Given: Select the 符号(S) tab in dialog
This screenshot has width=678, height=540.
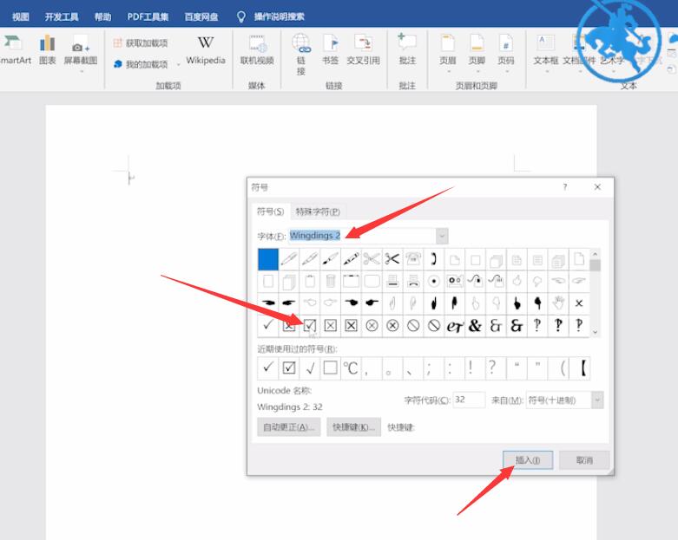Looking at the screenshot, I should (270, 211).
